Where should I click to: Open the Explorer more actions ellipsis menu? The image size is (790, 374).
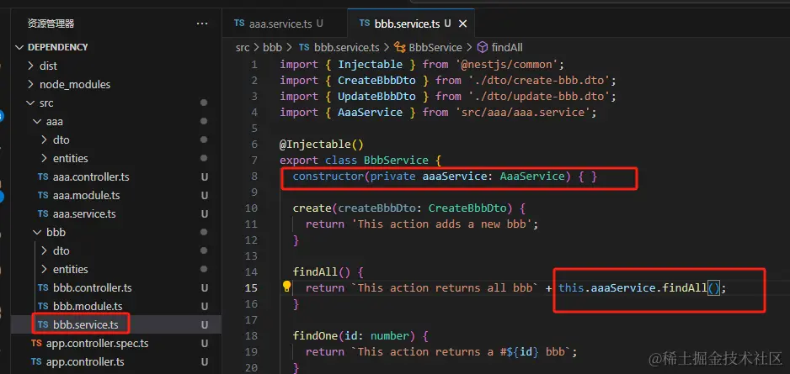(202, 24)
